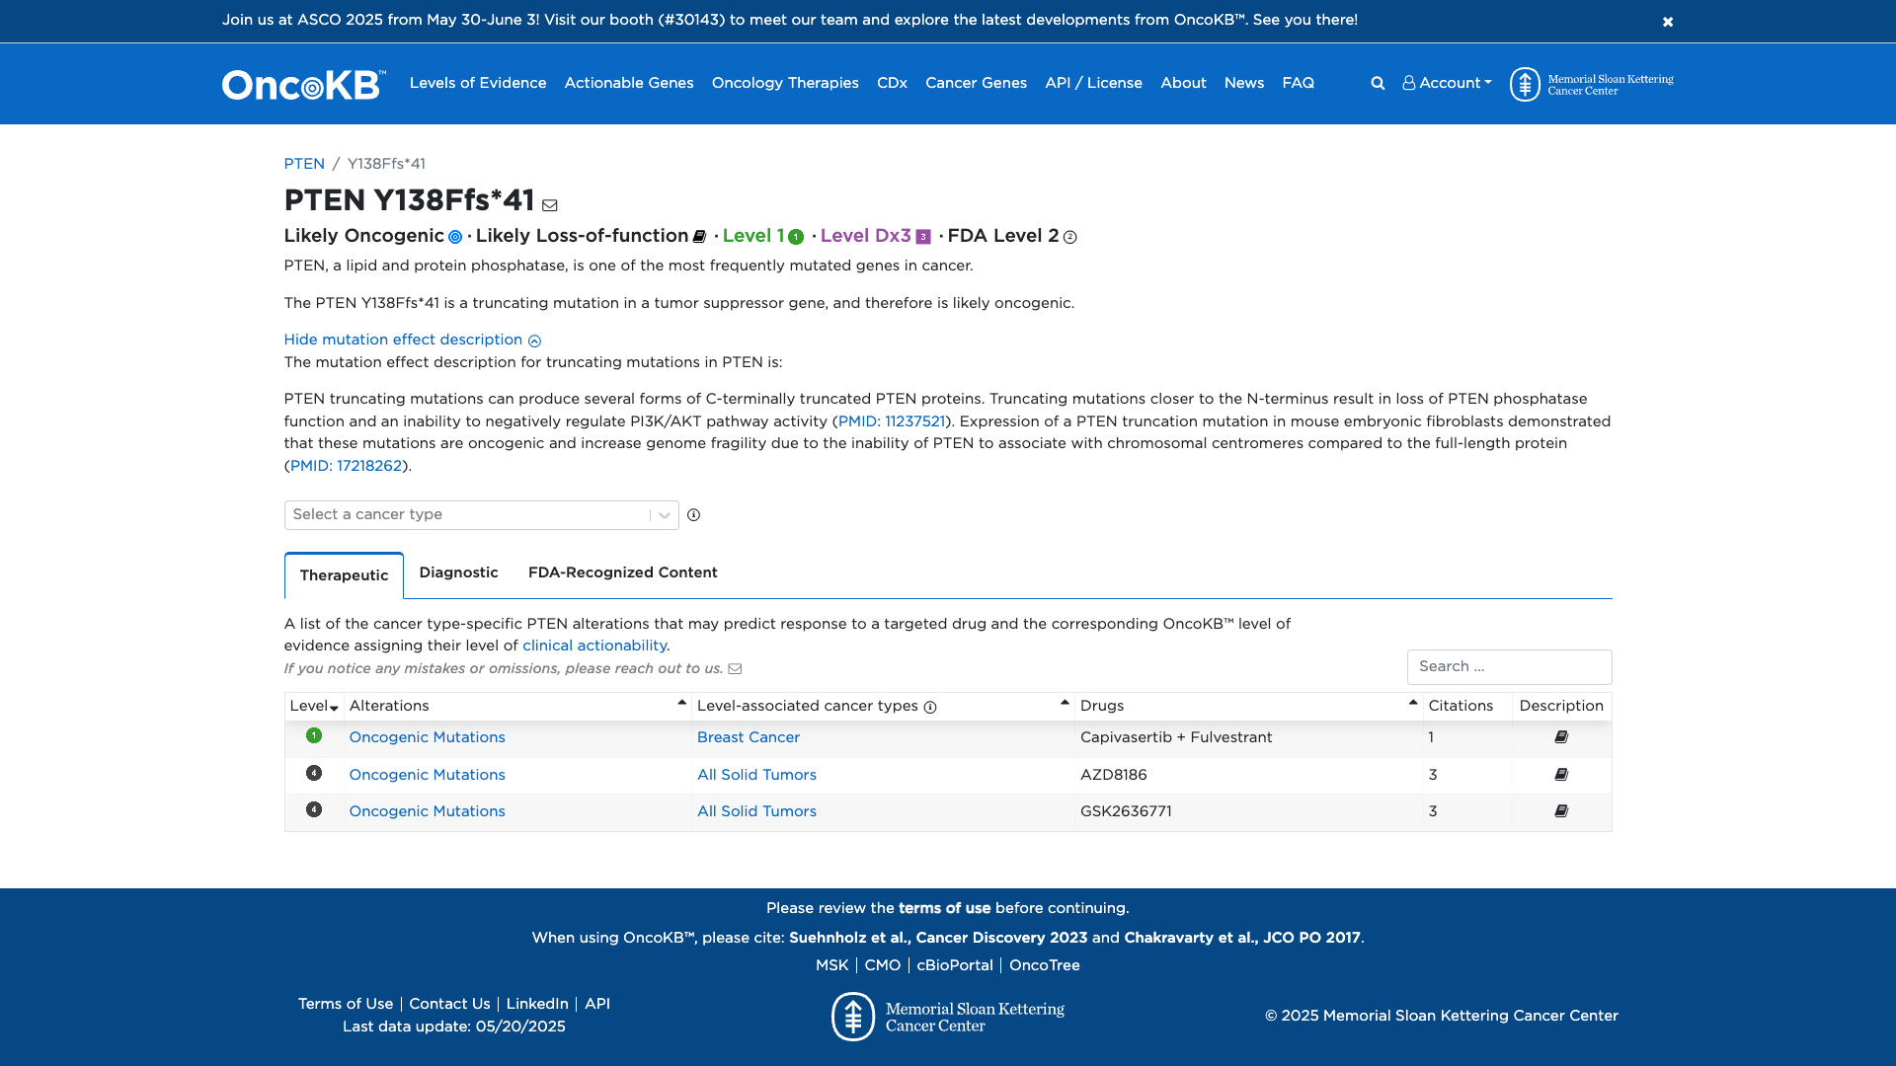
Task: Open All Solid Tumors link in GSK2636771 row
Action: pyautogui.click(x=756, y=812)
